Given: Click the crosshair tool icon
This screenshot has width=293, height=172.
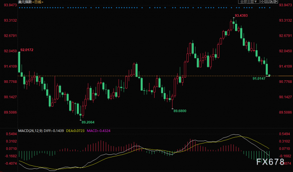Looking at the screenshot, I should 262,2.
